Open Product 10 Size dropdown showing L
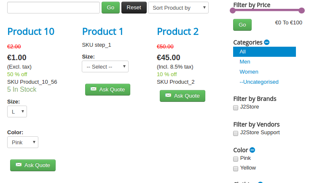This screenshot has width=309, height=183. click(17, 111)
